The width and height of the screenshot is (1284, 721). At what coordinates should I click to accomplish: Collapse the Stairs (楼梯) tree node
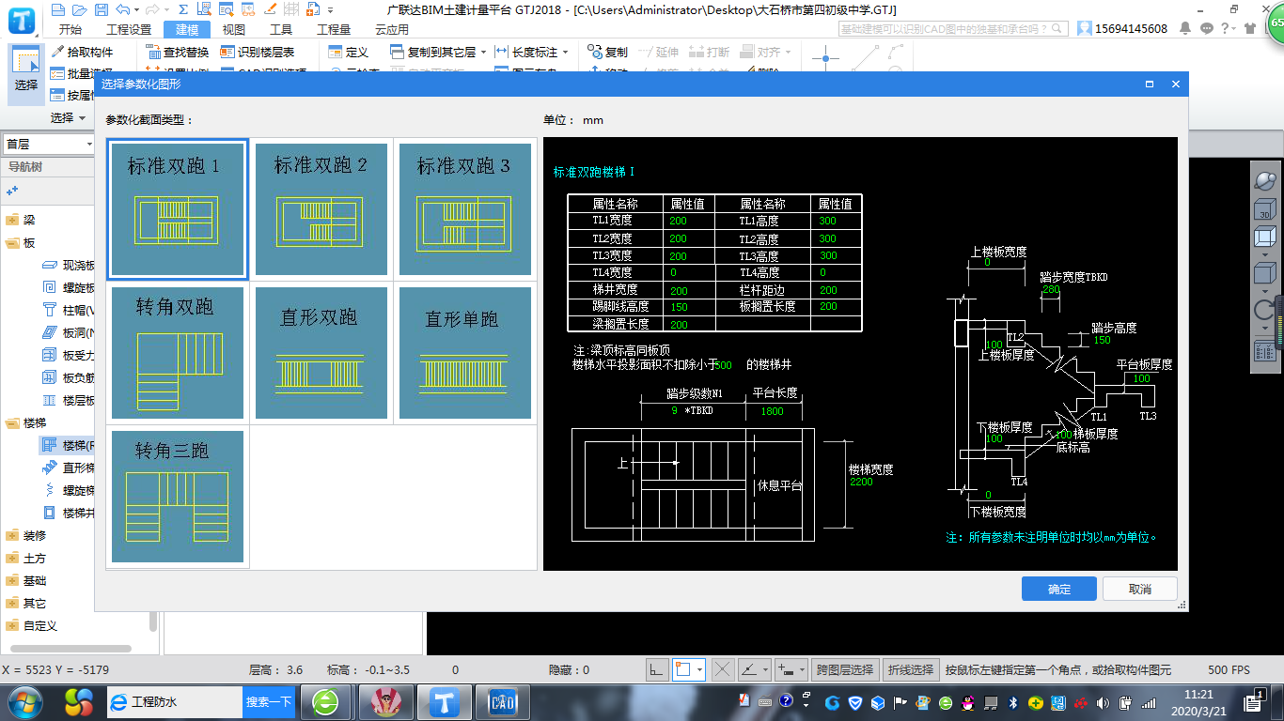coord(12,422)
